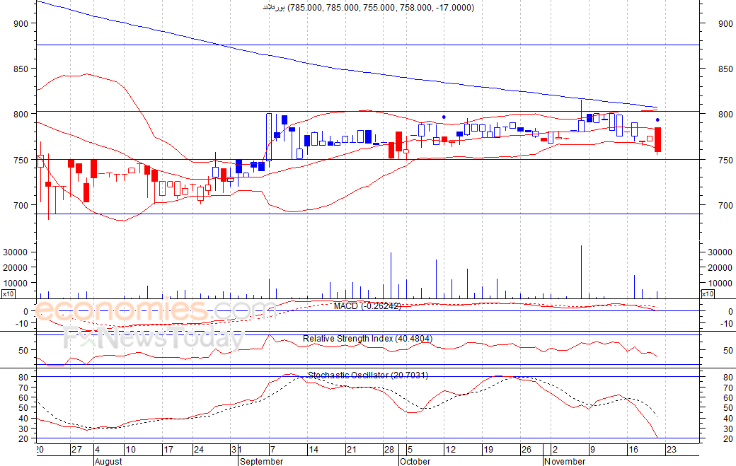Click the -10 label on the MACD right axis
This screenshot has height=466, width=736.
[727, 323]
